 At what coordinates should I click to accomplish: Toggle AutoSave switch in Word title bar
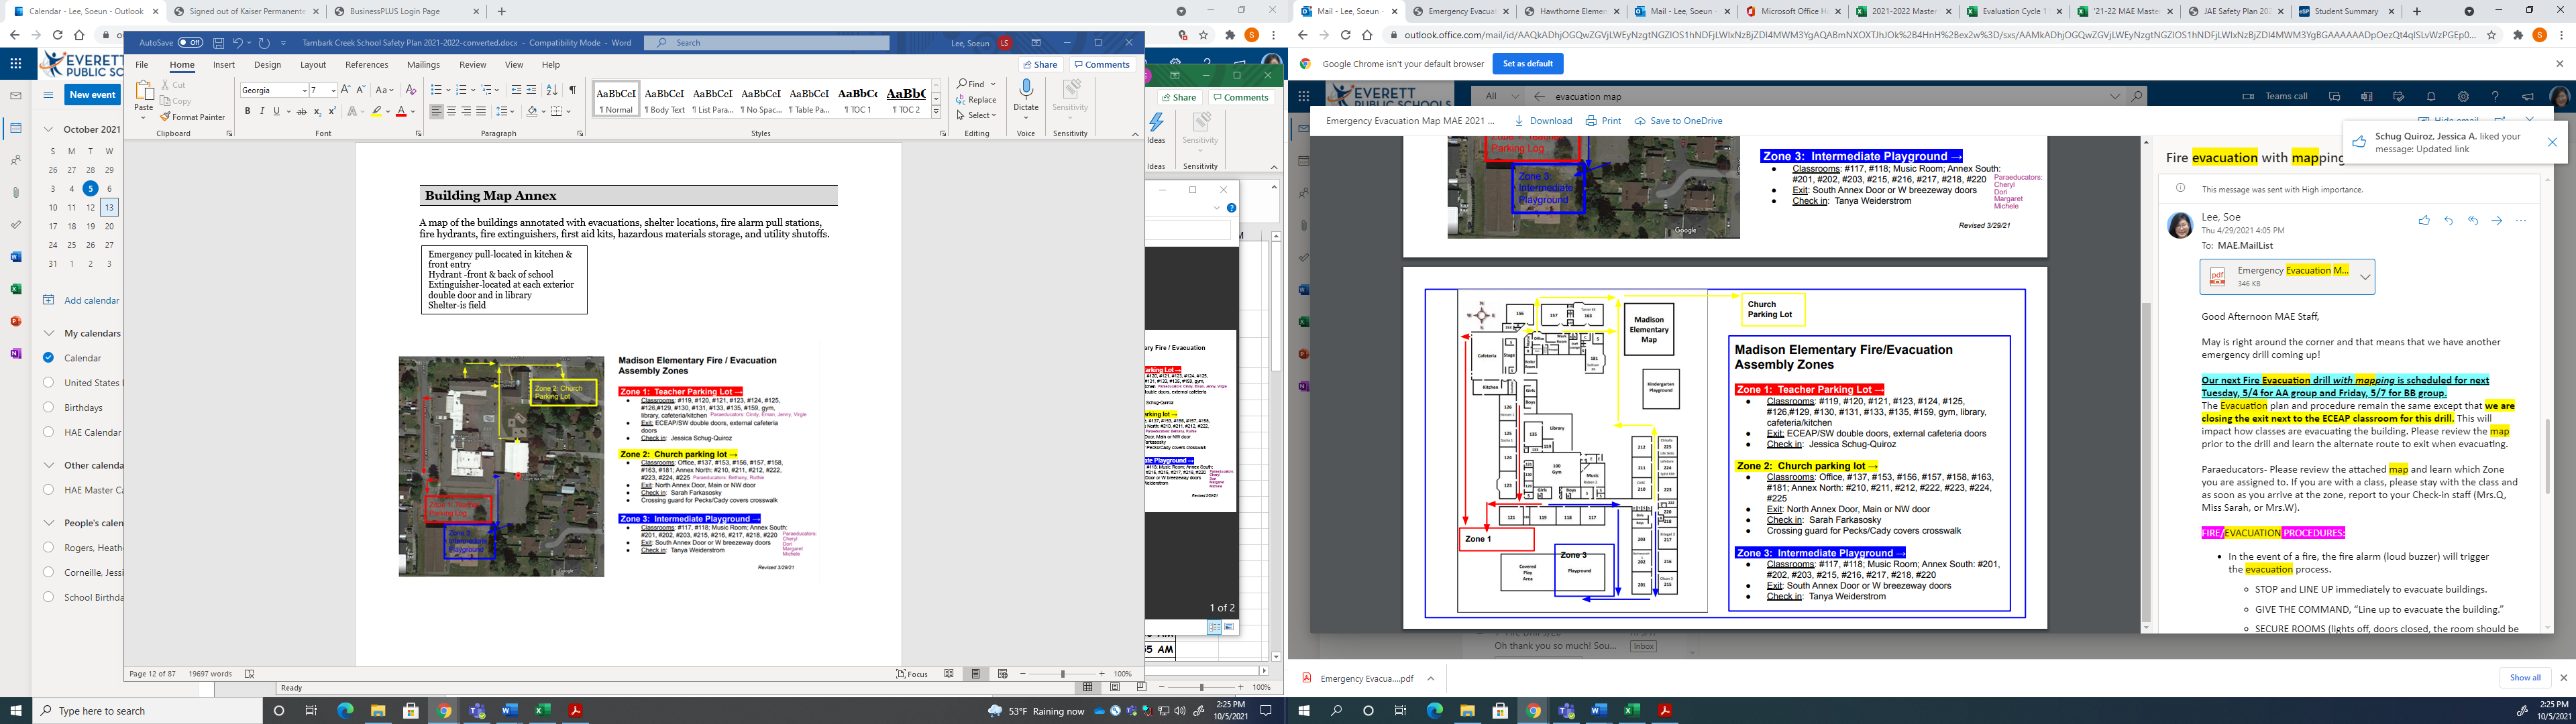click(190, 43)
